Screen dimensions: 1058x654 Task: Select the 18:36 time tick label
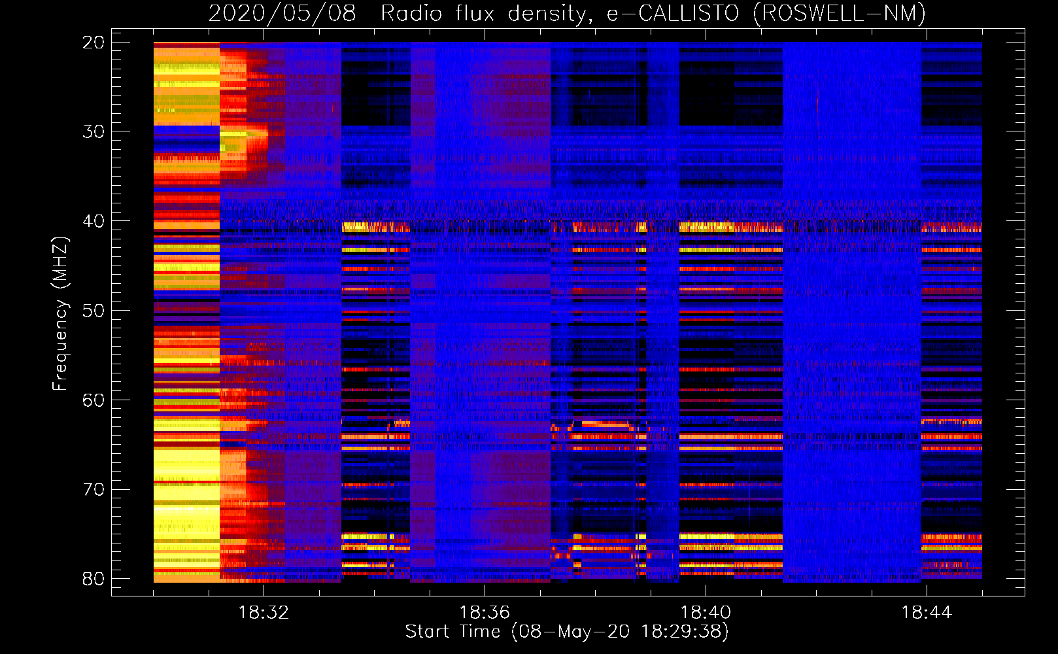pos(485,613)
